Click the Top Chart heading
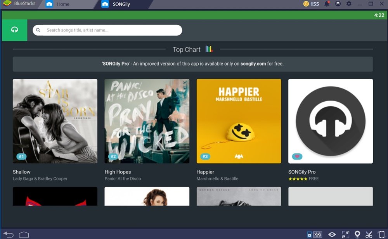This screenshot has height=239, width=388. pyautogui.click(x=186, y=50)
